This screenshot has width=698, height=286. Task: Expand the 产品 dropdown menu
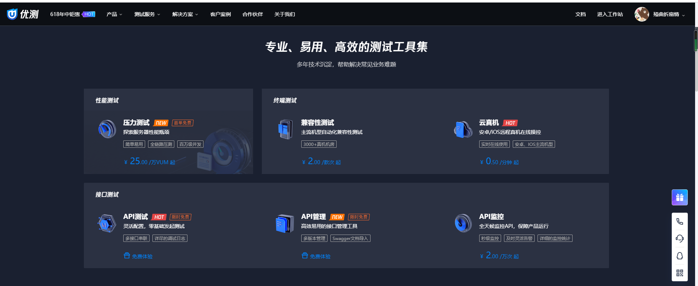[x=114, y=14]
